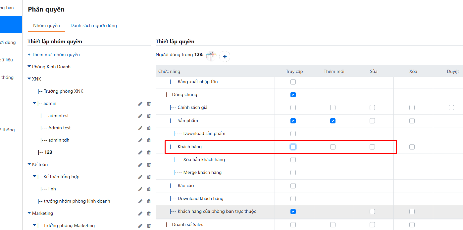Collapse the Phòng Kinh Doanh group
The width and height of the screenshot is (463, 230).
[x=29, y=67]
